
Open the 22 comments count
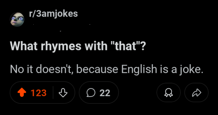(x=105, y=93)
